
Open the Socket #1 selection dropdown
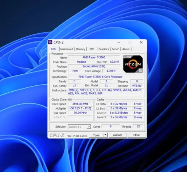click(79, 127)
